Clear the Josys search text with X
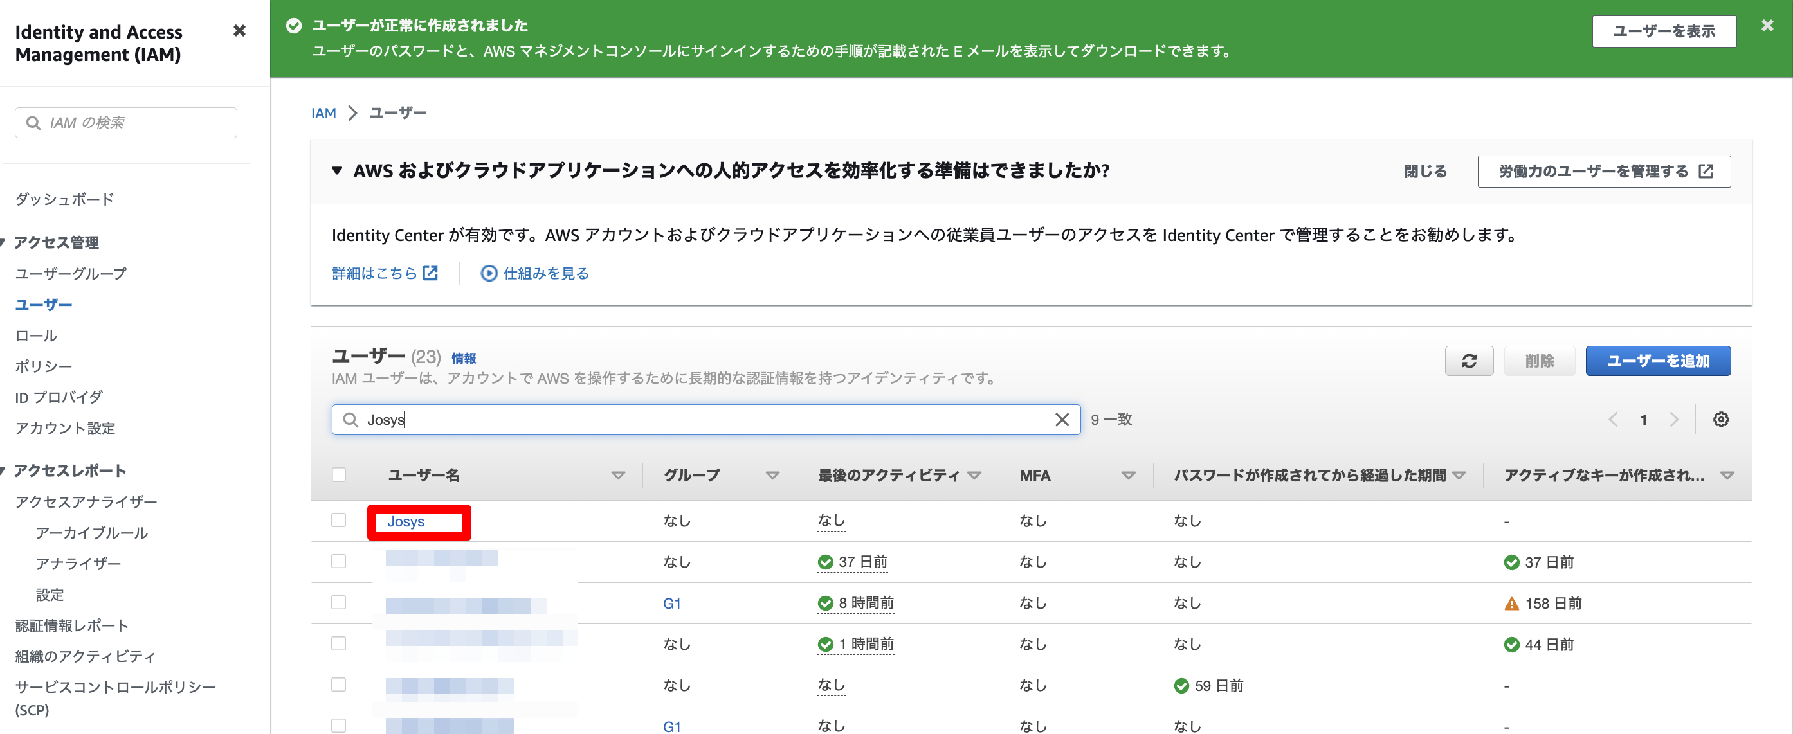 point(1062,420)
